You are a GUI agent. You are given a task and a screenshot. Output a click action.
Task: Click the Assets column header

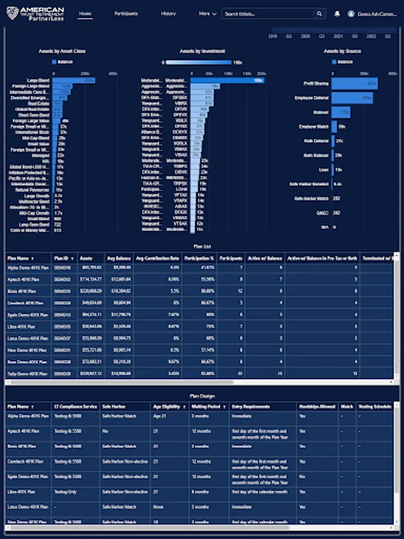[x=86, y=259]
